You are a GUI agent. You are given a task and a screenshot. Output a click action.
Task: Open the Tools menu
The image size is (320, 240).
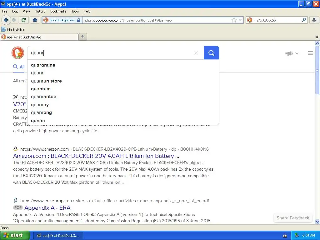pyautogui.click(x=75, y=11)
